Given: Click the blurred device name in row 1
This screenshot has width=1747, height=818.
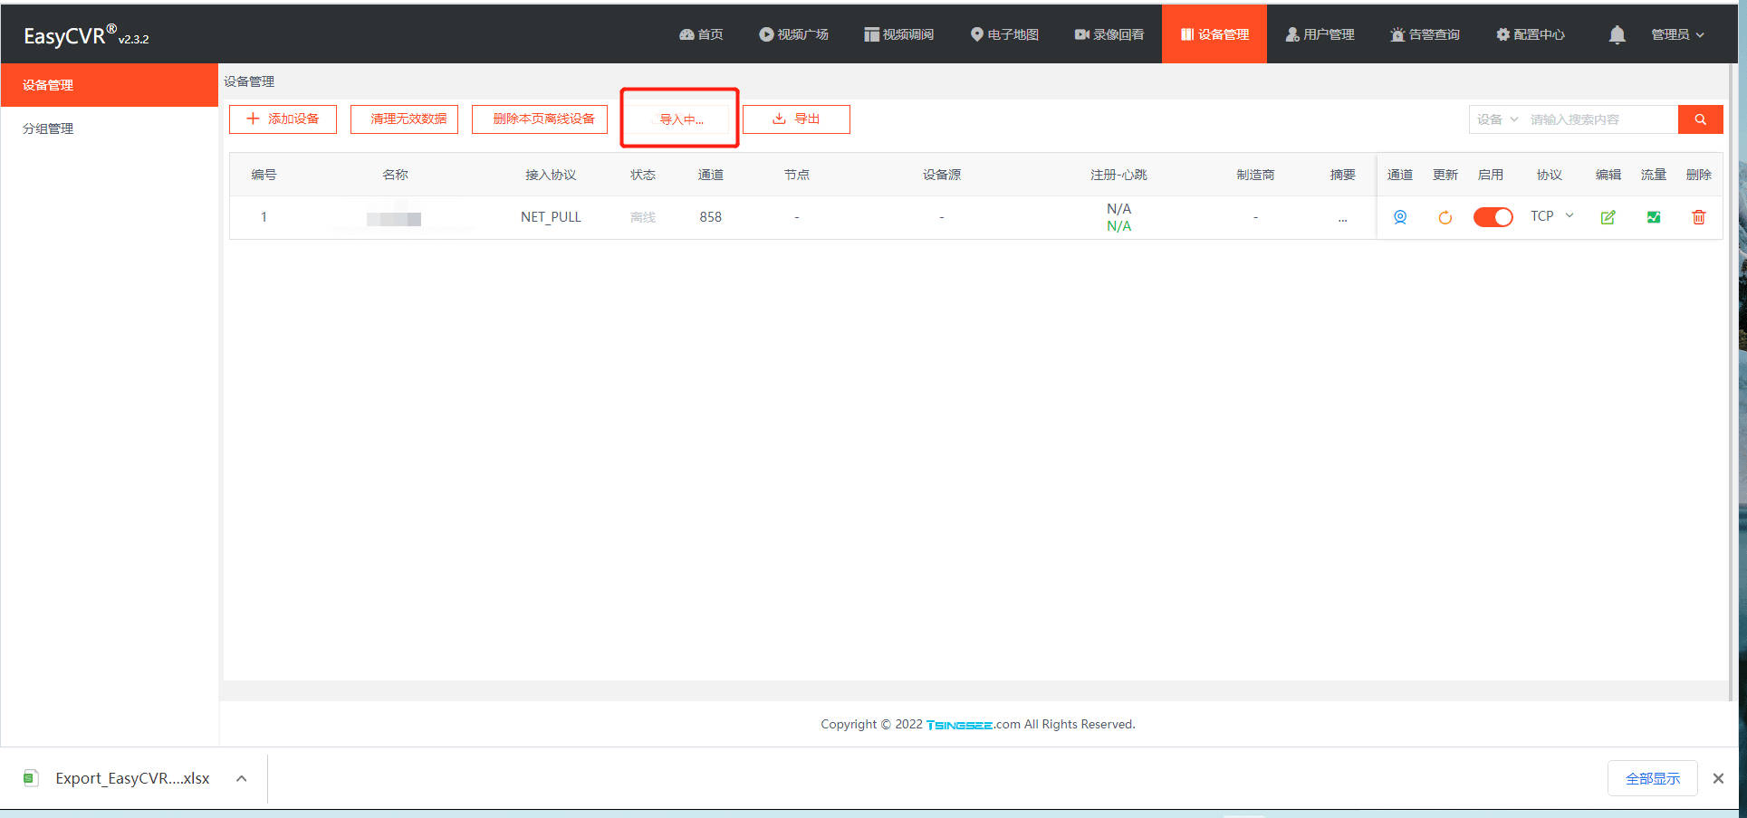Looking at the screenshot, I should (x=393, y=218).
